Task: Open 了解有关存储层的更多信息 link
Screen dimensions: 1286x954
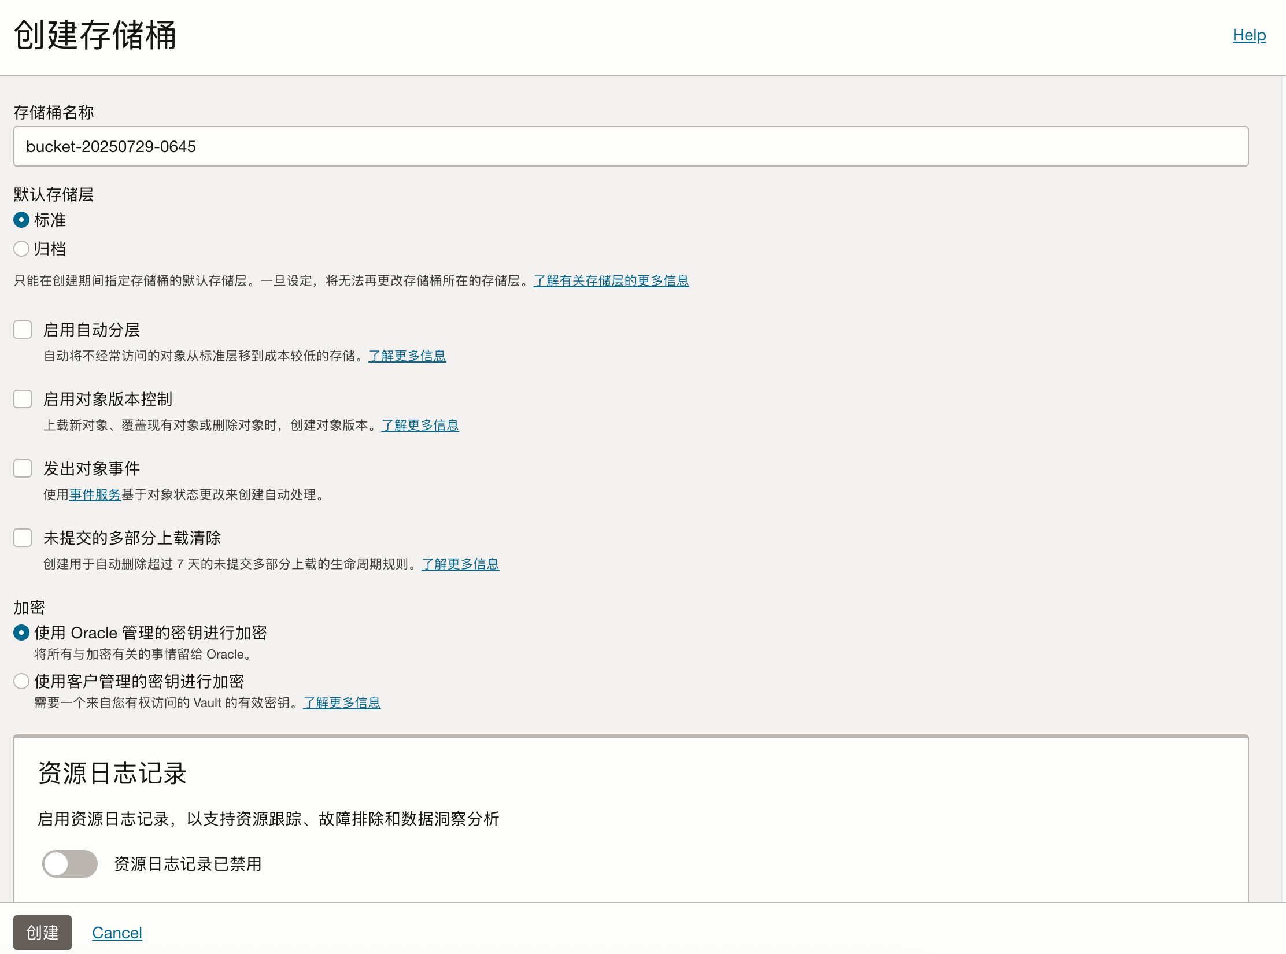Action: [x=611, y=280]
